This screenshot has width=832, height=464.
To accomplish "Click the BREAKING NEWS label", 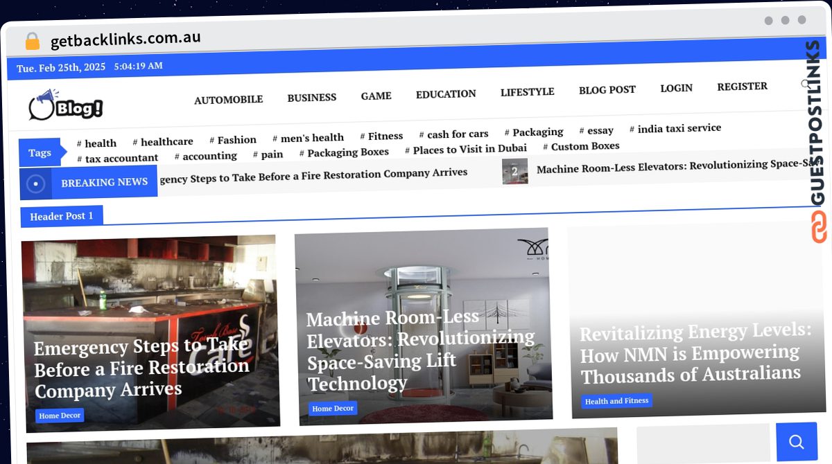I will pyautogui.click(x=104, y=182).
